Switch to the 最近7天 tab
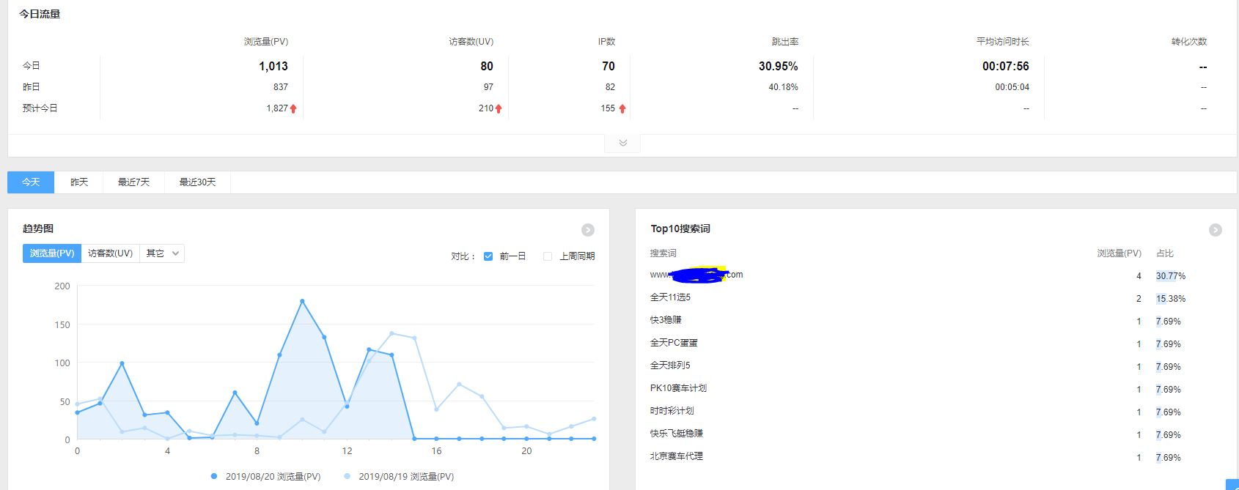Viewport: 1239px width, 490px height. pyautogui.click(x=133, y=182)
